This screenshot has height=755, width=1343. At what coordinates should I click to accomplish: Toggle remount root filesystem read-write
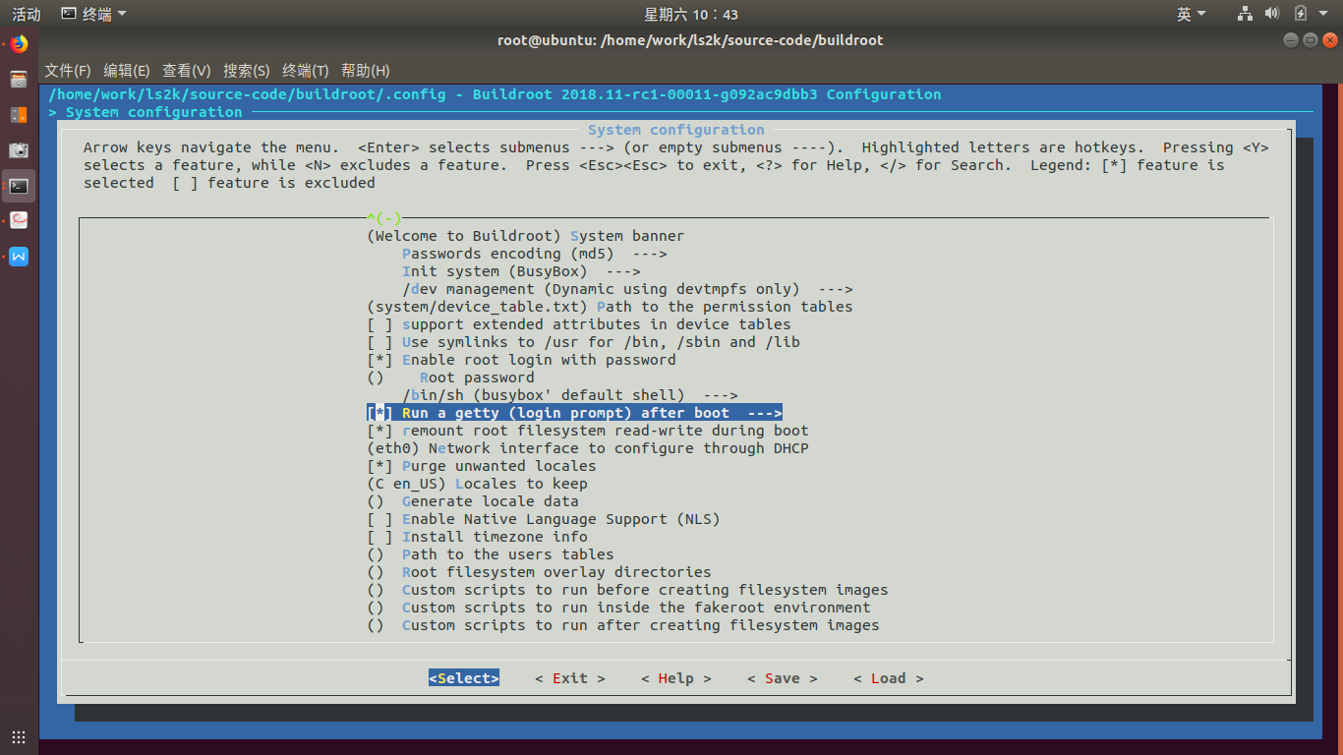point(588,431)
